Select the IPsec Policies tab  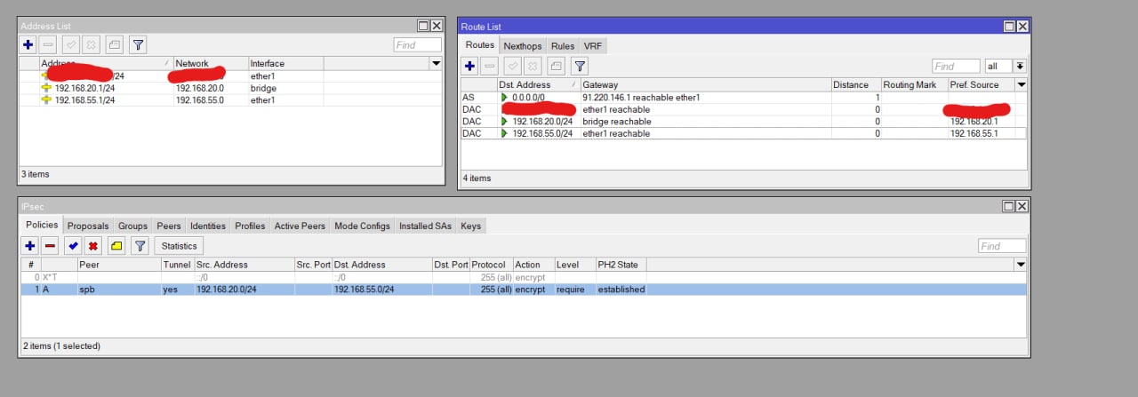pos(42,226)
